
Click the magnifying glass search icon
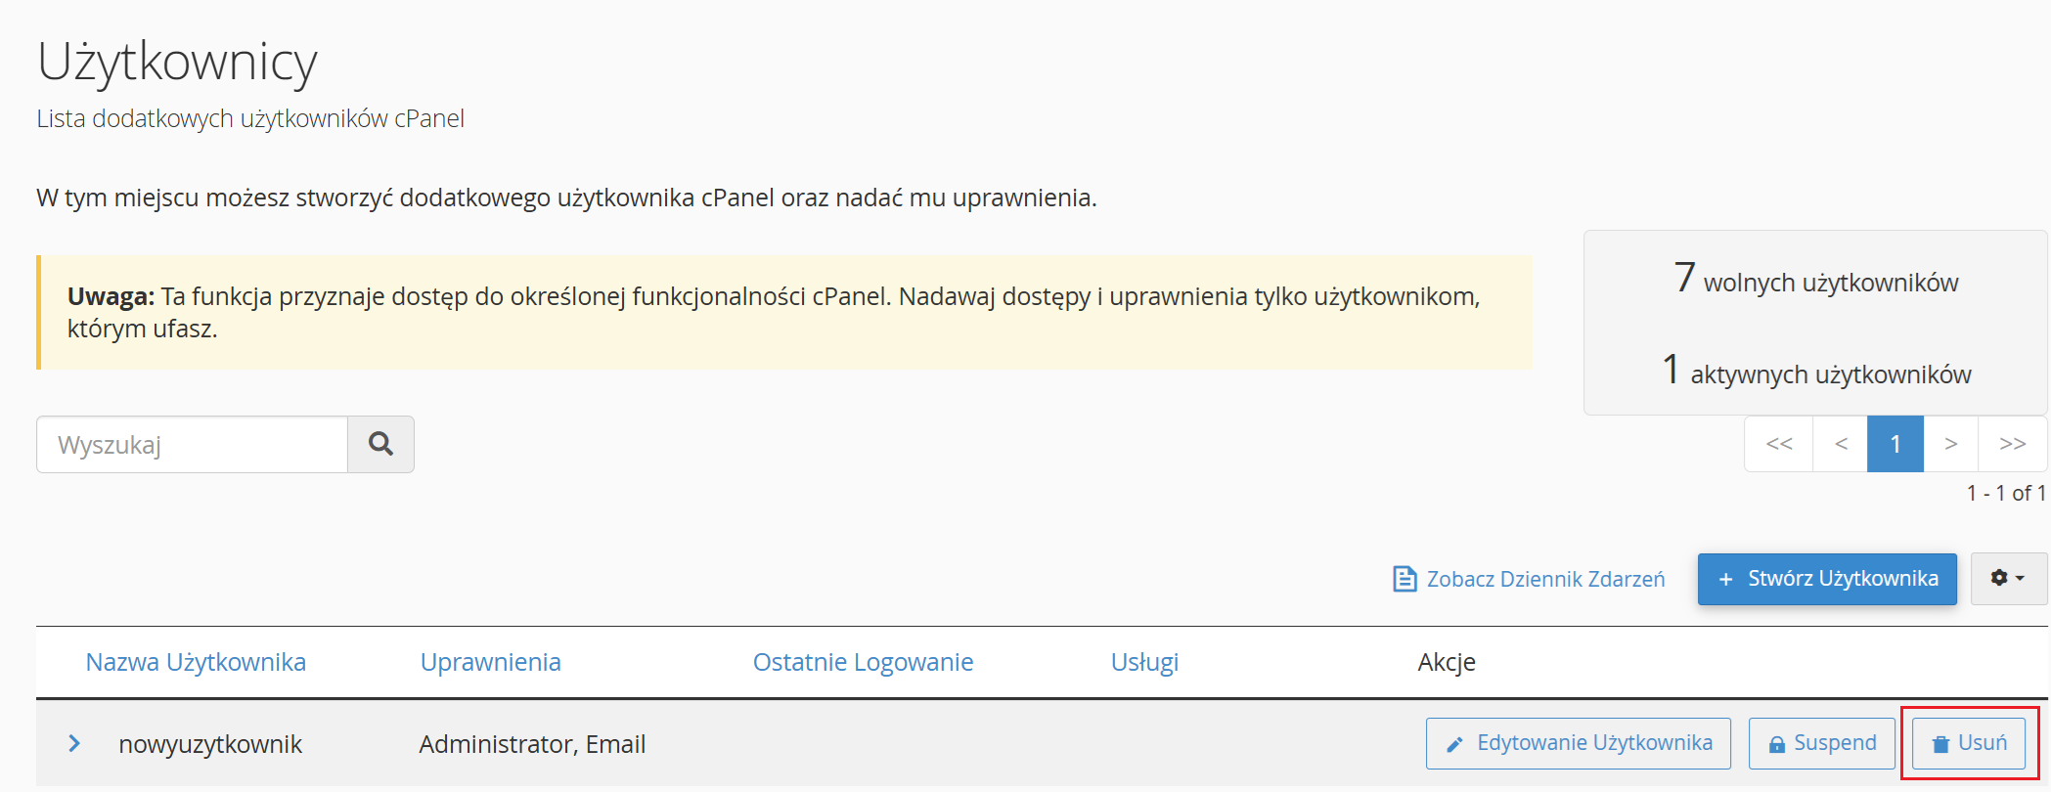click(380, 445)
